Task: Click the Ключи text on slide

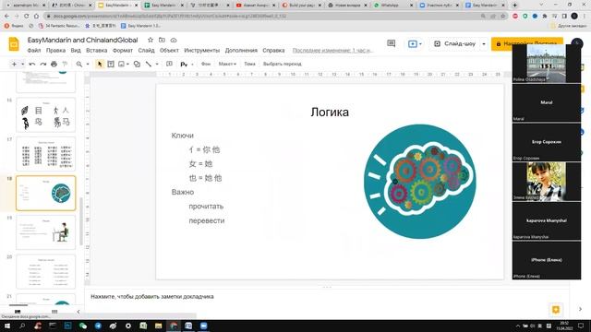Action: pos(183,136)
